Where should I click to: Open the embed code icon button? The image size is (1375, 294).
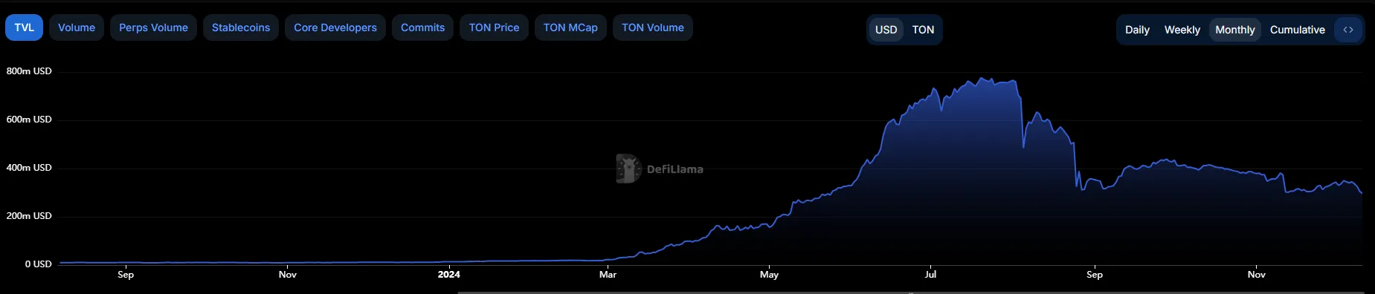(1348, 30)
